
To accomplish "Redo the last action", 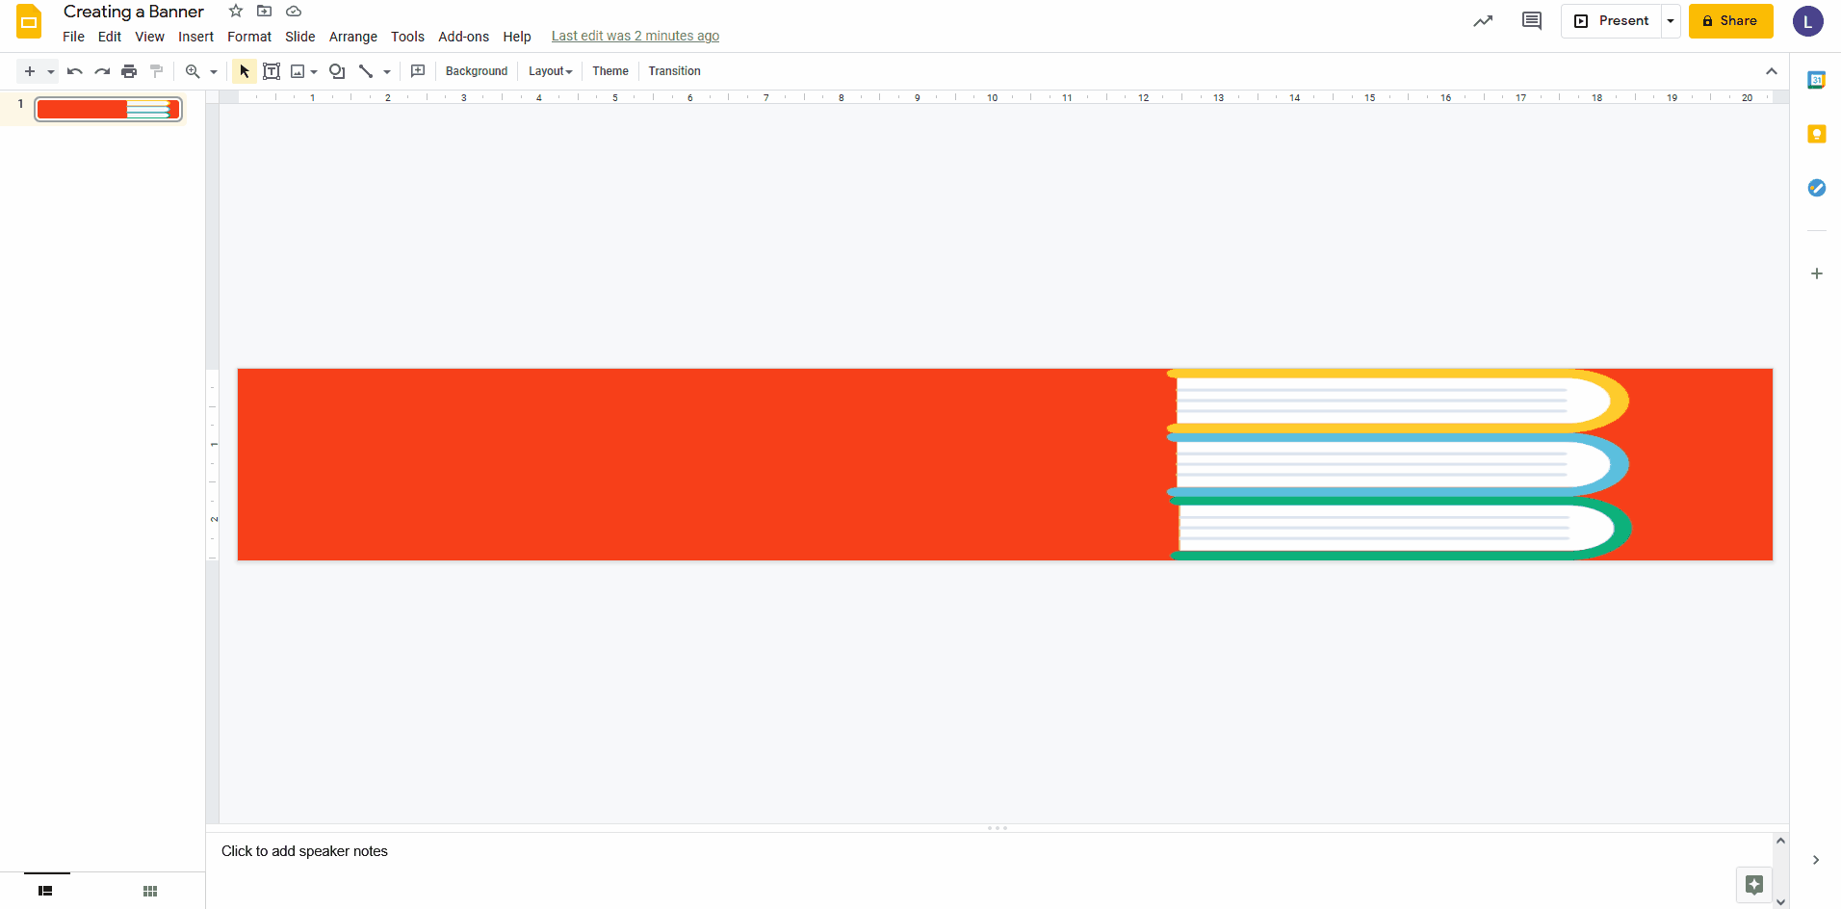I will 101,70.
